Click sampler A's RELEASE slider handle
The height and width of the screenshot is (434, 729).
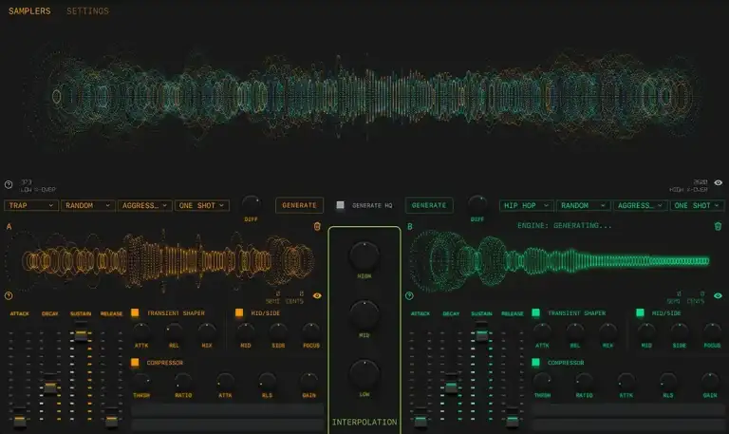pos(111,420)
